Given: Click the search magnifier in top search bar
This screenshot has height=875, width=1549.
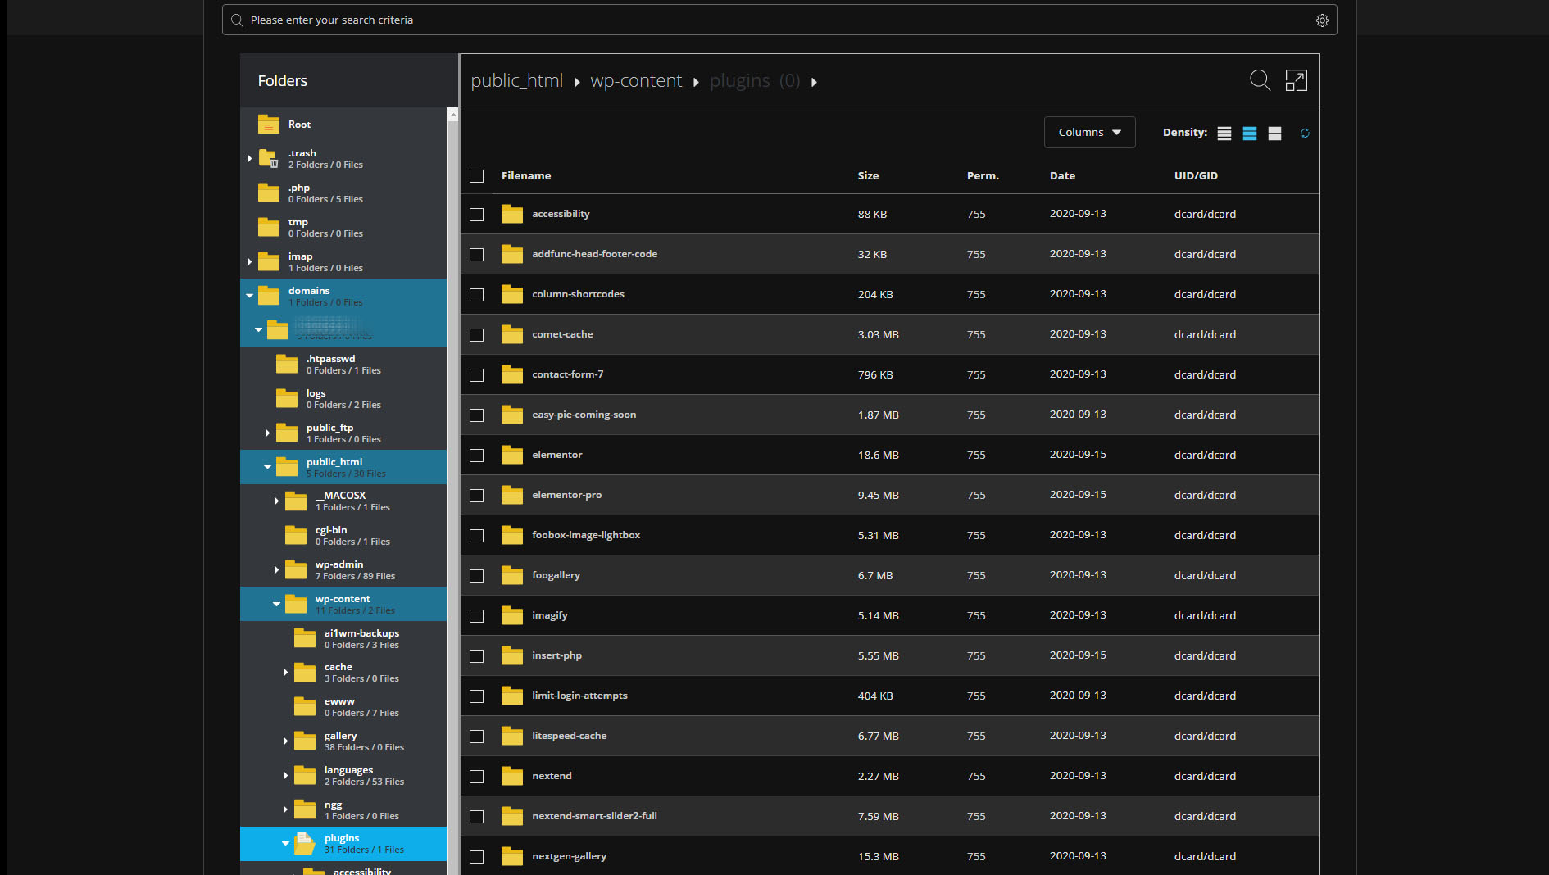Looking at the screenshot, I should click(237, 20).
